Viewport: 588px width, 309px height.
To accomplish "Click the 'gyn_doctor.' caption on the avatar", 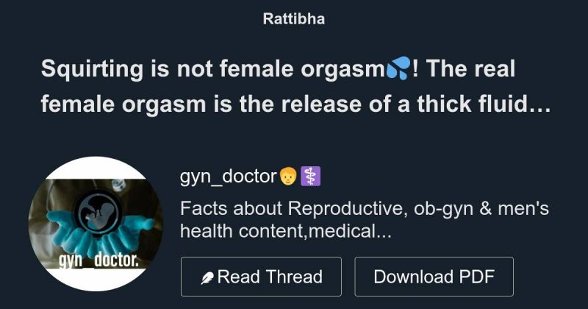I will point(99,260).
